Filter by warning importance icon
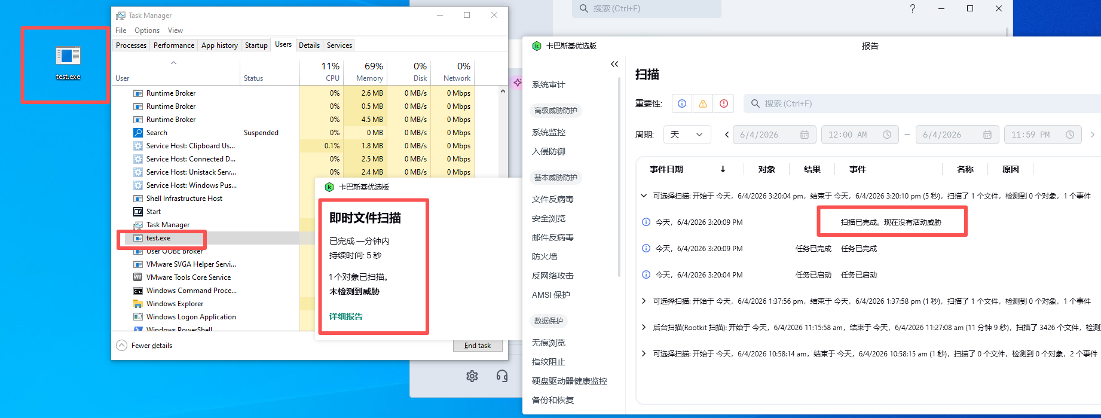The height and width of the screenshot is (418, 1101). tap(703, 103)
